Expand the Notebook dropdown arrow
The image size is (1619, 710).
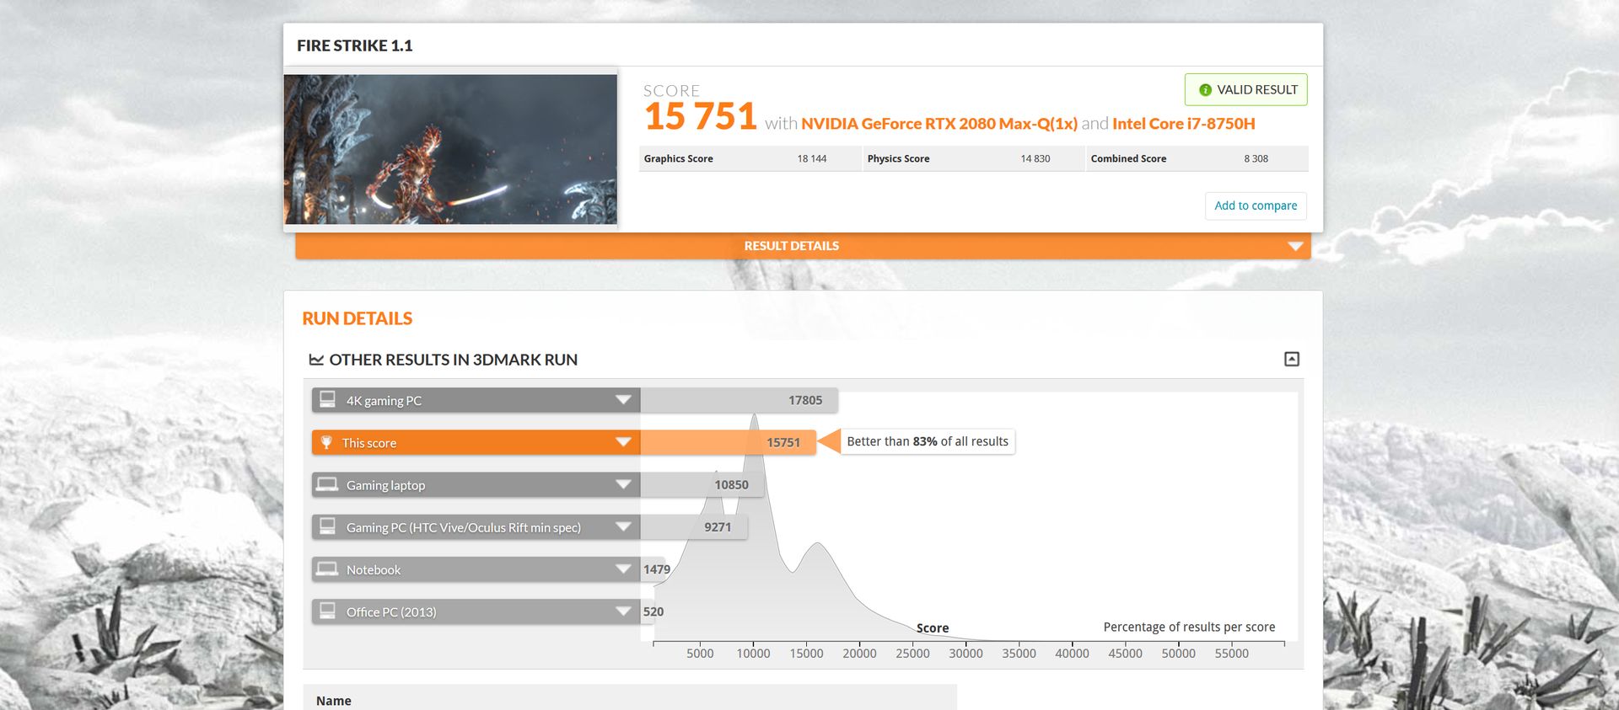click(x=623, y=569)
